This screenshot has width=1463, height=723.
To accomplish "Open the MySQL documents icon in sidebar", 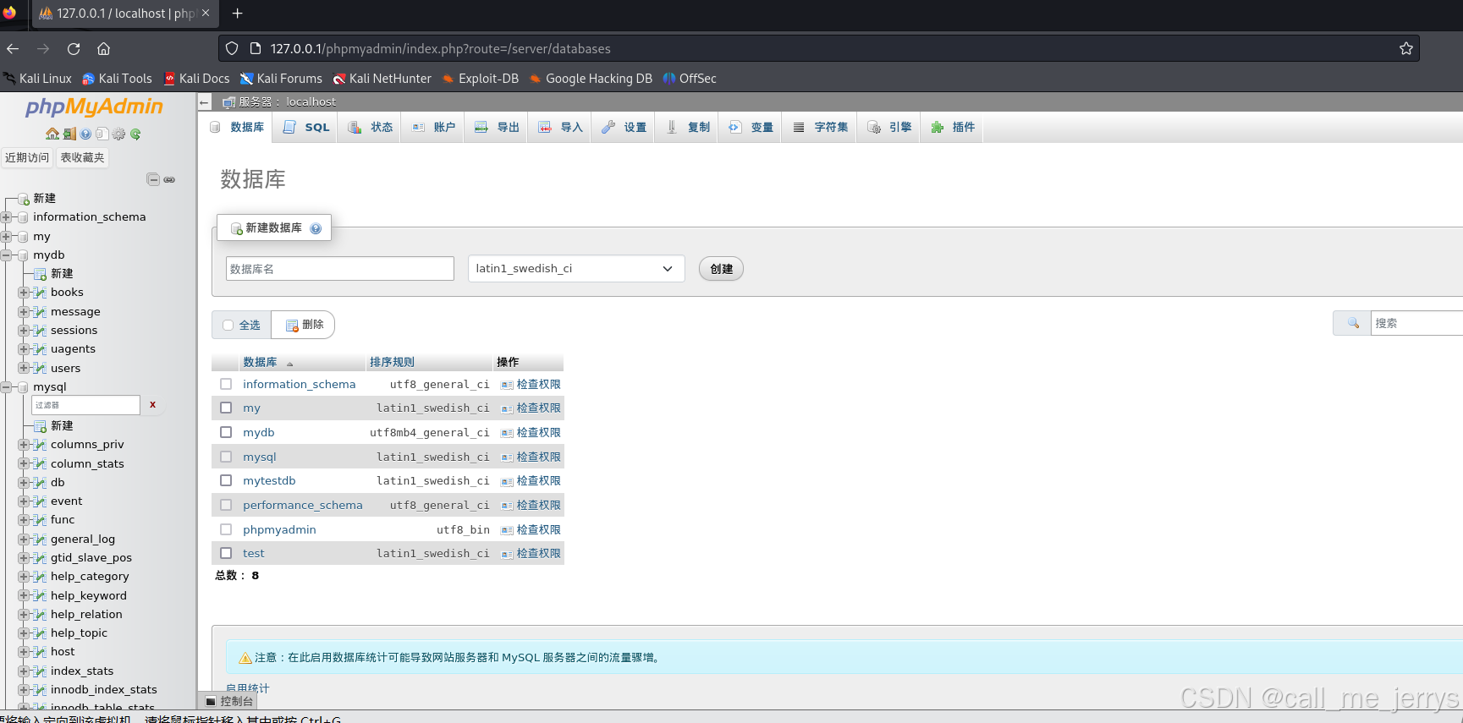I will tap(102, 134).
